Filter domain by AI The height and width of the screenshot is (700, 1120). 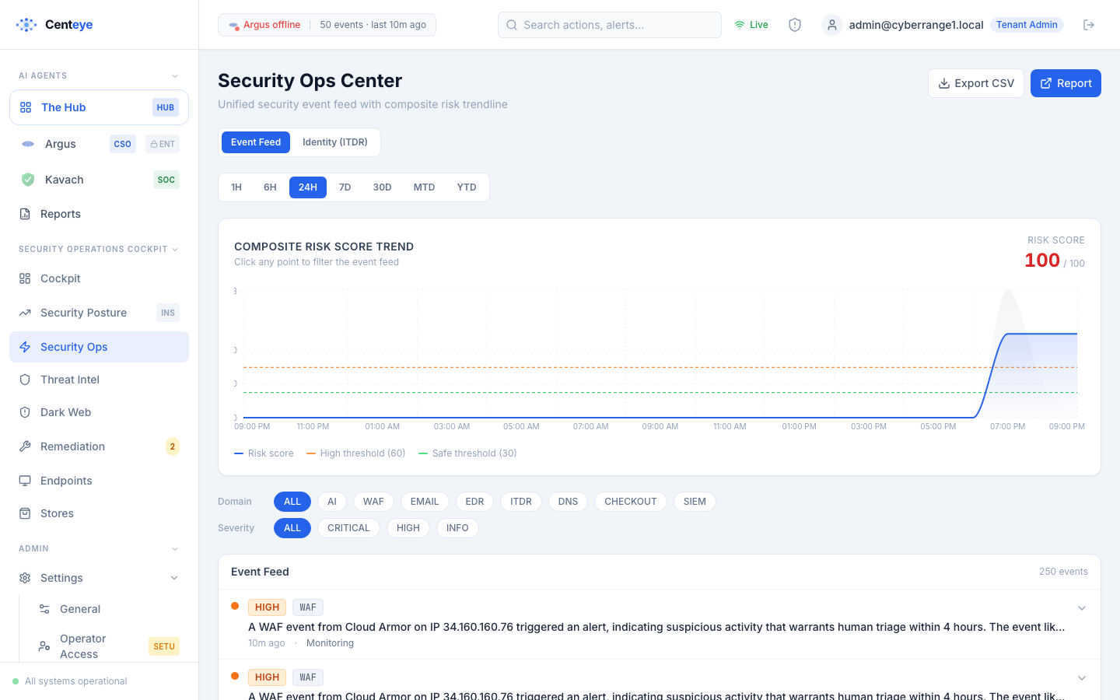coord(332,502)
